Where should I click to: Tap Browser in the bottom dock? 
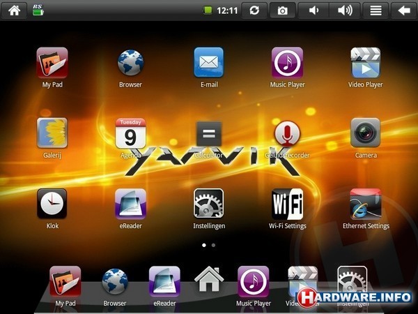click(115, 282)
